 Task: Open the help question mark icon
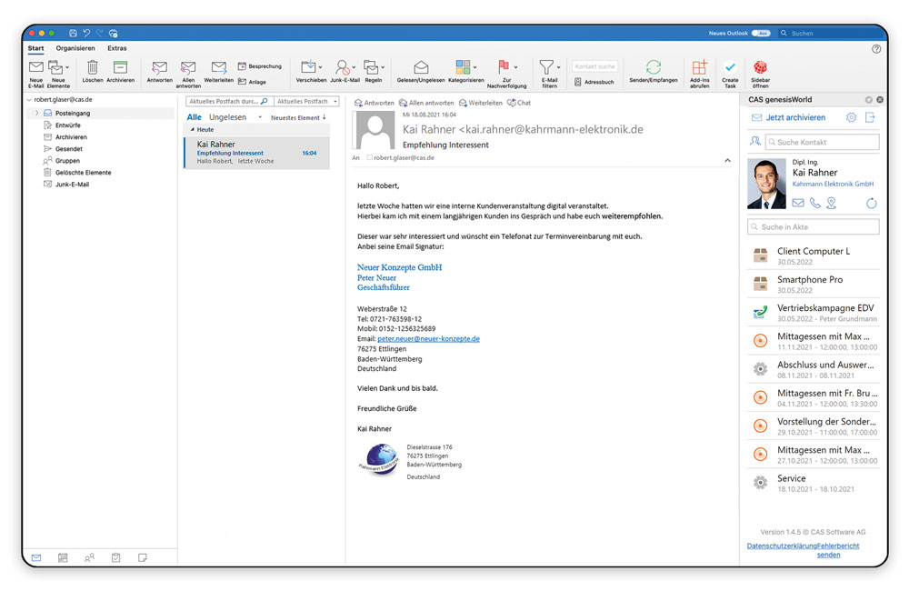(x=876, y=49)
